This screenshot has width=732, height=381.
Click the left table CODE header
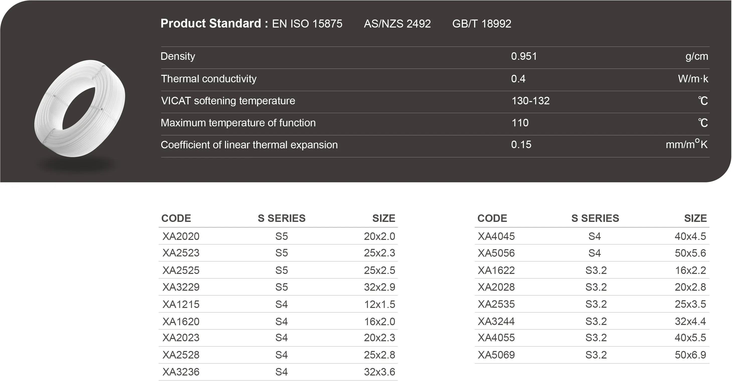coord(176,218)
